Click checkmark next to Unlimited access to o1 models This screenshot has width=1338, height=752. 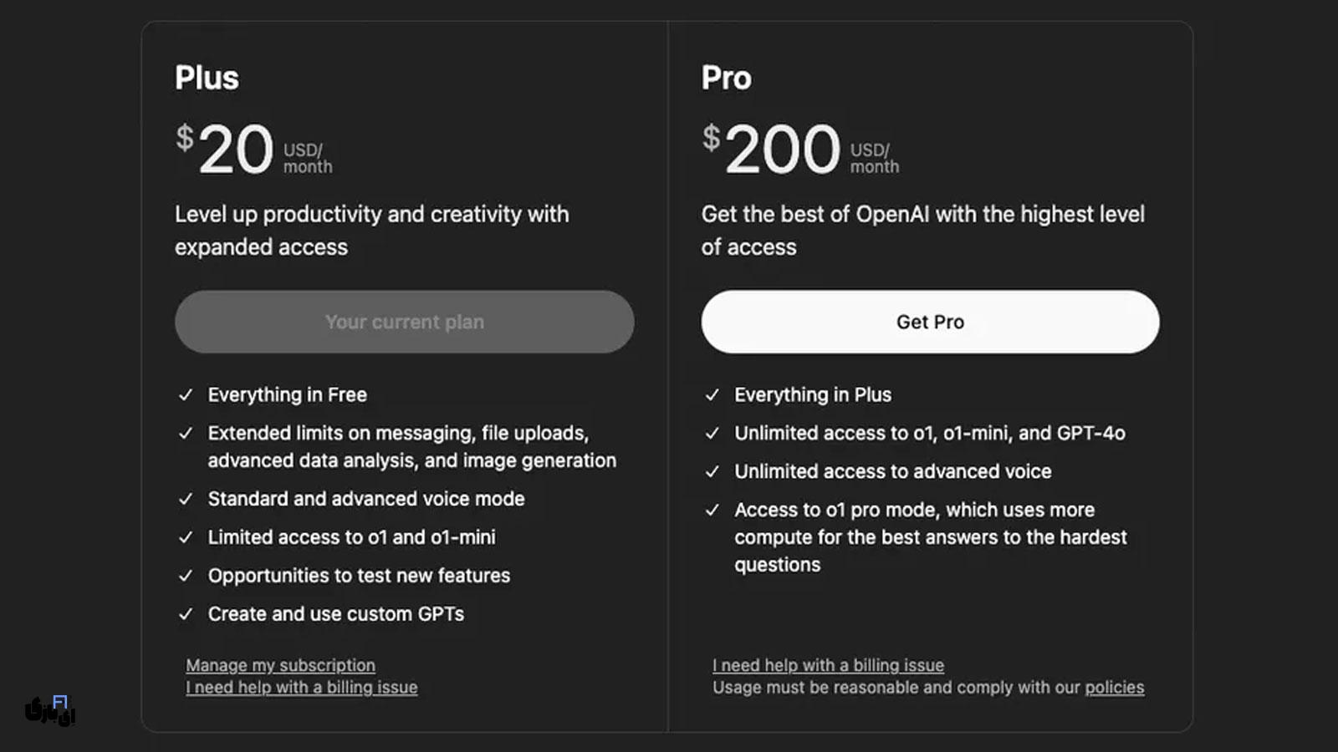712,434
